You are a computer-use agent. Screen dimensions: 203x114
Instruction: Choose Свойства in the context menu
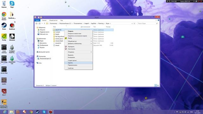click(78, 68)
